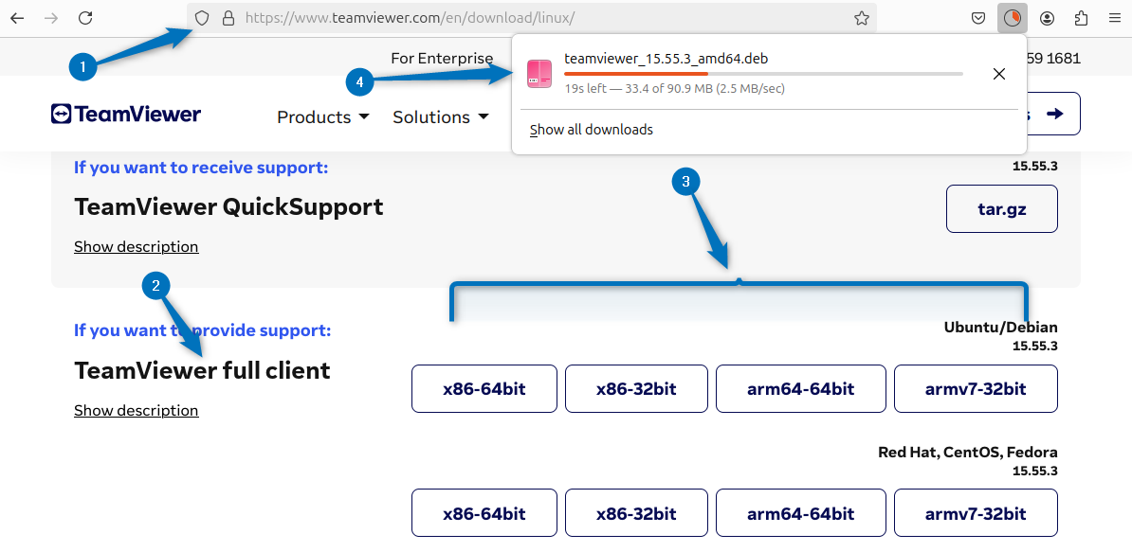This screenshot has height=552, width=1132.
Task: Save page to Pocket
Action: [977, 18]
